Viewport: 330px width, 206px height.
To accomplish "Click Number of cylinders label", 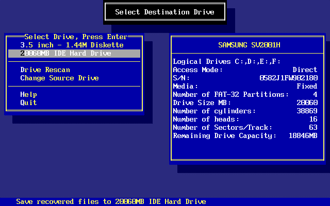I will (214, 111).
